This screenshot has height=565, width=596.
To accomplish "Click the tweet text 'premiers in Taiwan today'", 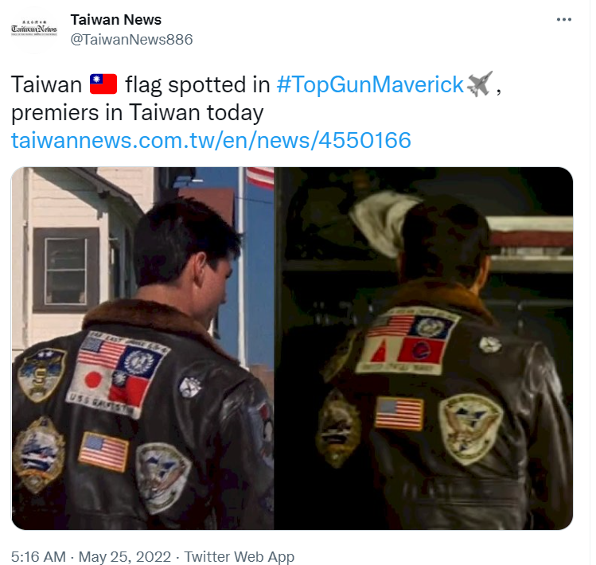I will point(137,112).
